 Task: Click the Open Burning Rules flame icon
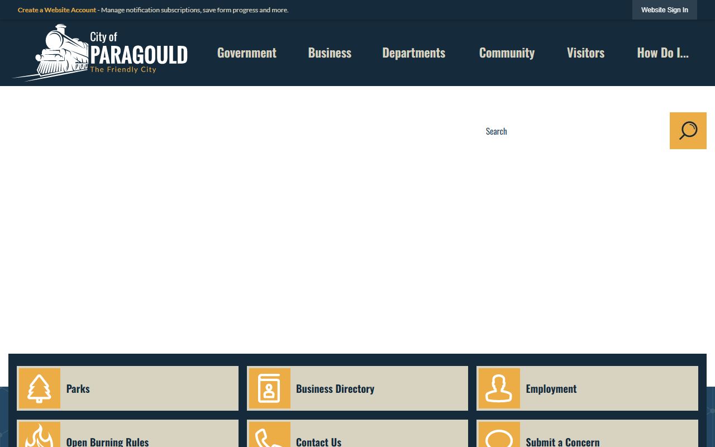point(40,435)
